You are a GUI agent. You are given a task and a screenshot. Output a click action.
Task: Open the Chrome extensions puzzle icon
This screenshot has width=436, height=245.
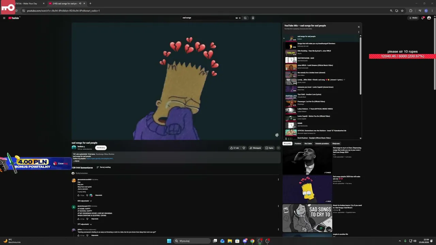click(x=410, y=11)
